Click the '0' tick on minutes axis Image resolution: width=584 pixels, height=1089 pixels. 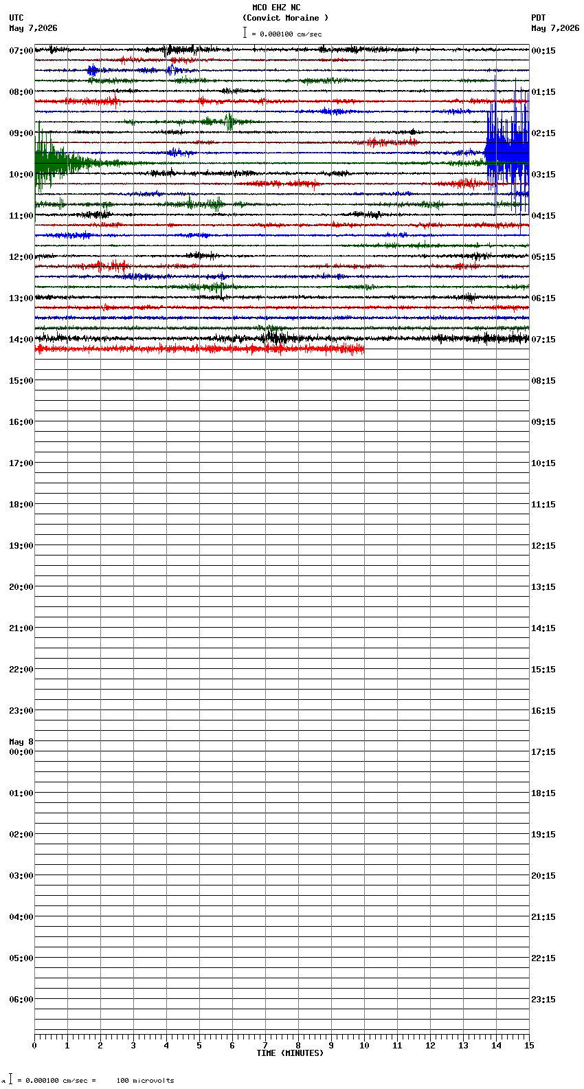(x=34, y=1046)
